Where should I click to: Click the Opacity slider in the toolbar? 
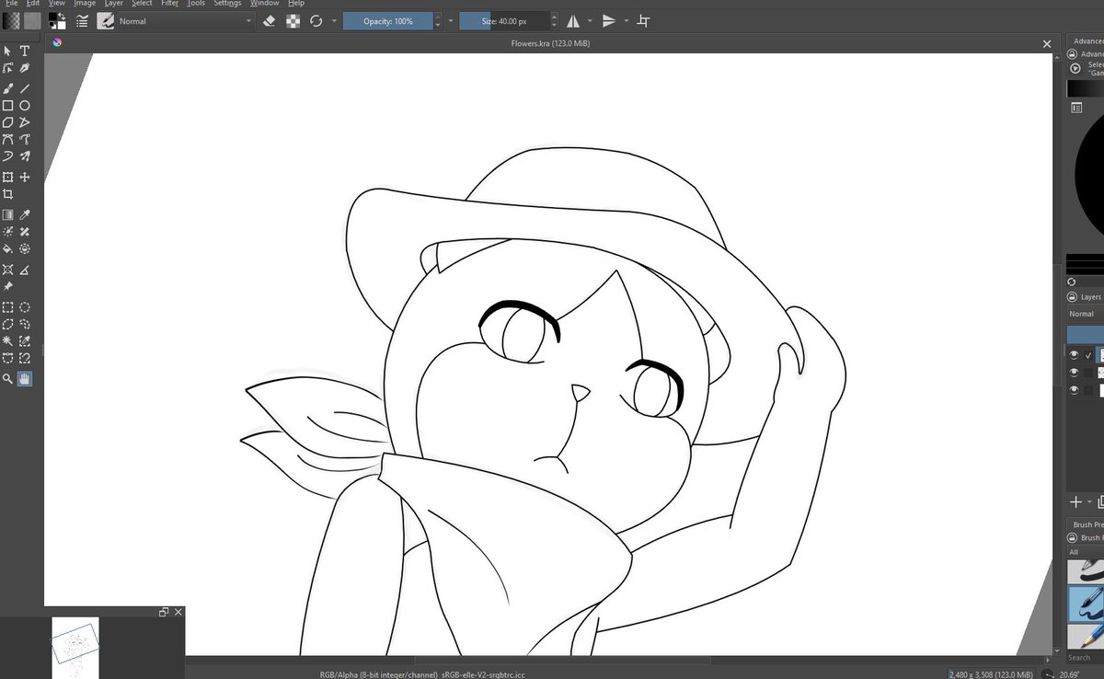pos(386,20)
